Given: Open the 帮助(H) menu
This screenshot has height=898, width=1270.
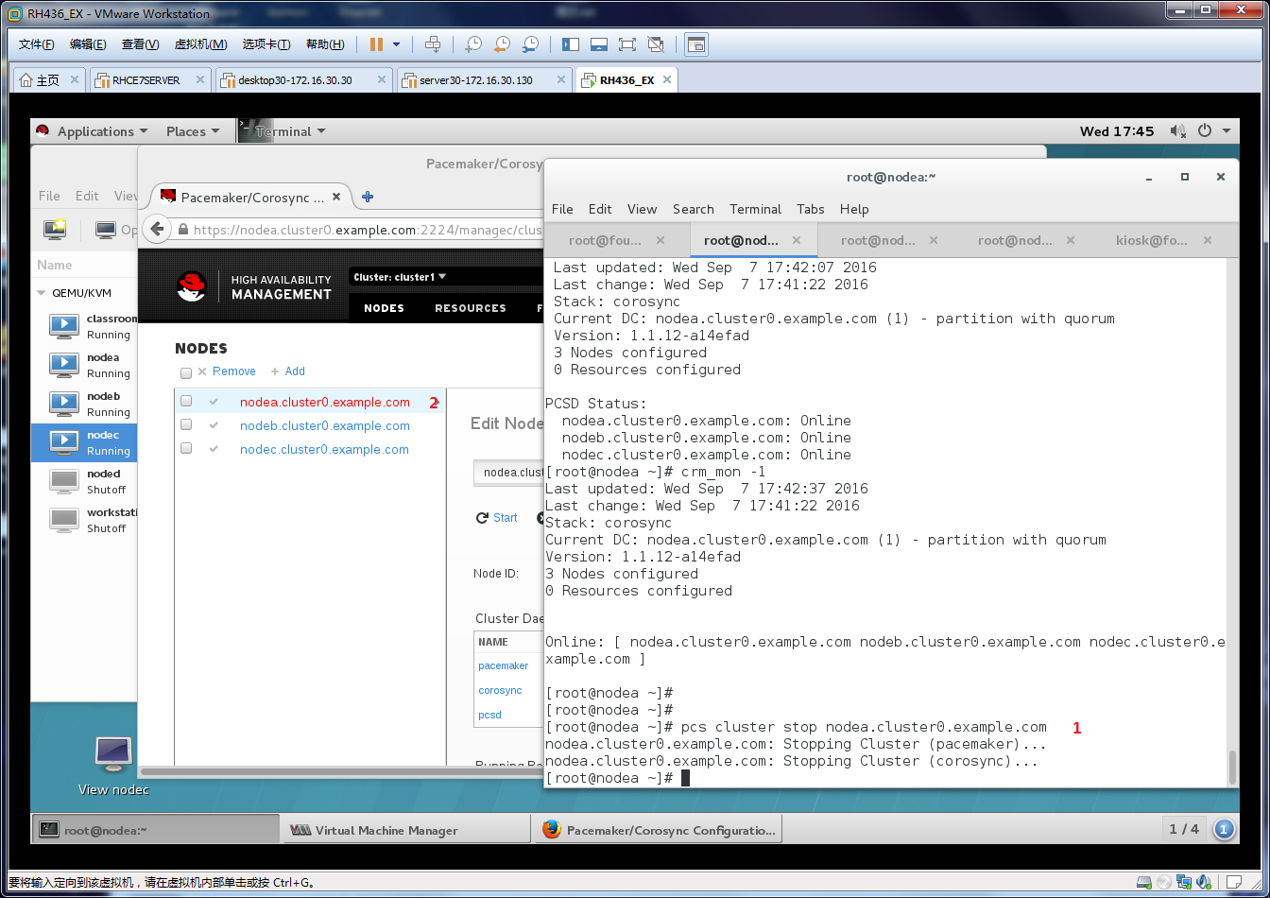Looking at the screenshot, I should point(325,44).
